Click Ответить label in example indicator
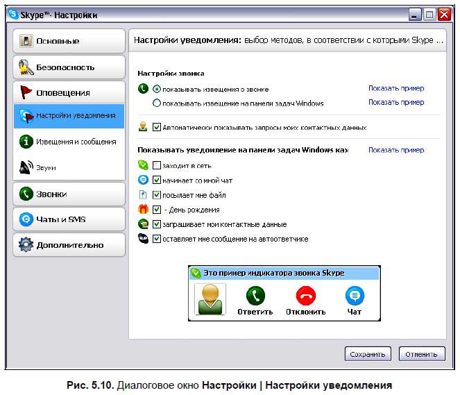Image resolution: width=460 pixels, height=395 pixels. pos(255,312)
